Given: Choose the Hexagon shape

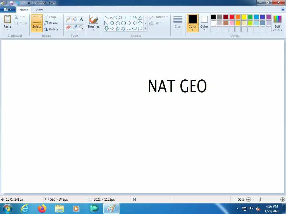Looking at the screenshot, I should point(123,23).
